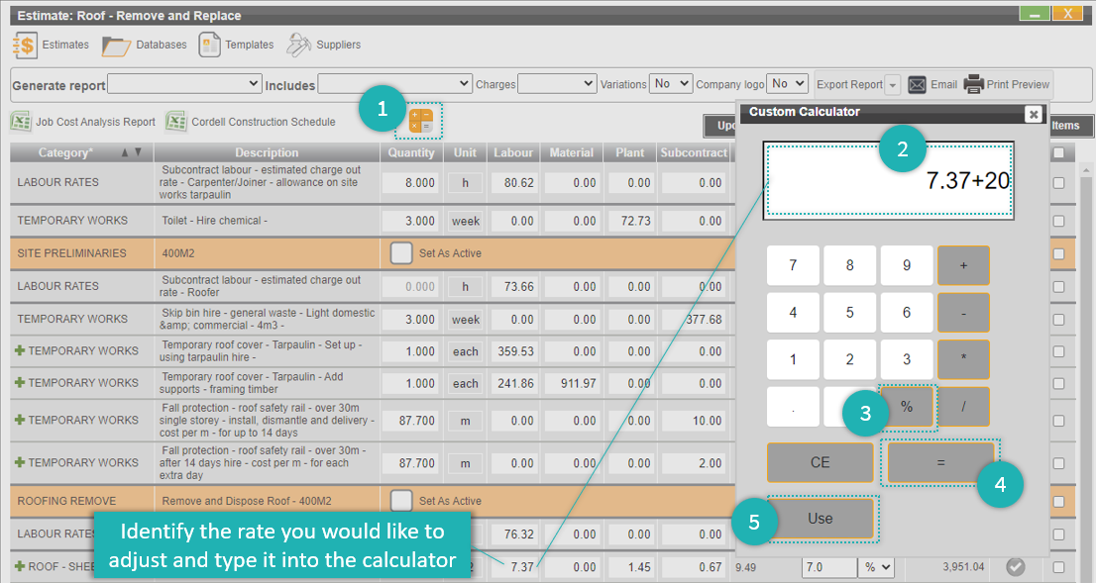
Task: Tick checkbox for Toilet hire row
Action: point(1059,221)
